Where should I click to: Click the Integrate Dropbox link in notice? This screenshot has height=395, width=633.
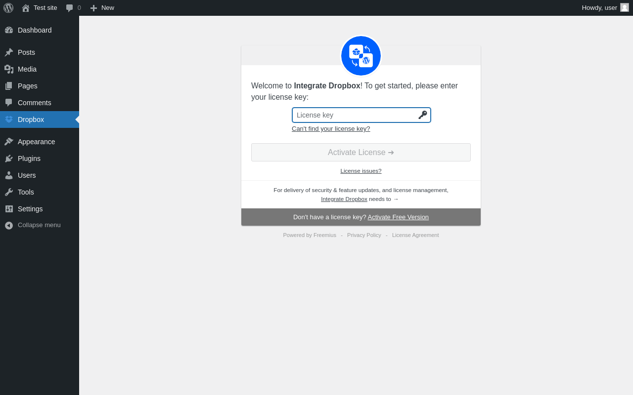(344, 199)
